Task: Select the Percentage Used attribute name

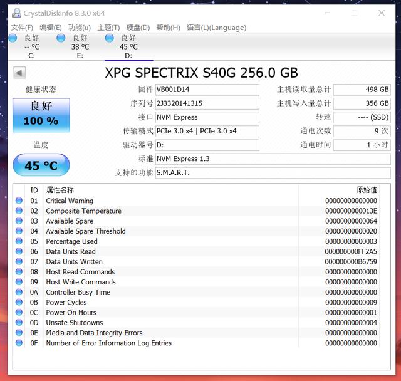Action: (x=71, y=241)
